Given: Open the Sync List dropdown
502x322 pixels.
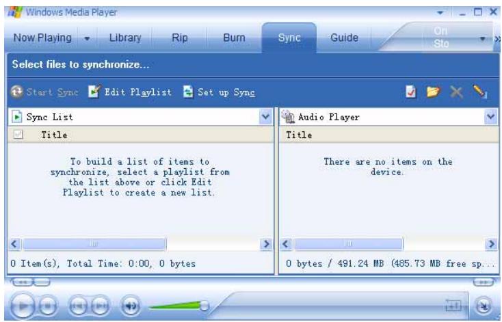Looking at the screenshot, I should tap(265, 116).
